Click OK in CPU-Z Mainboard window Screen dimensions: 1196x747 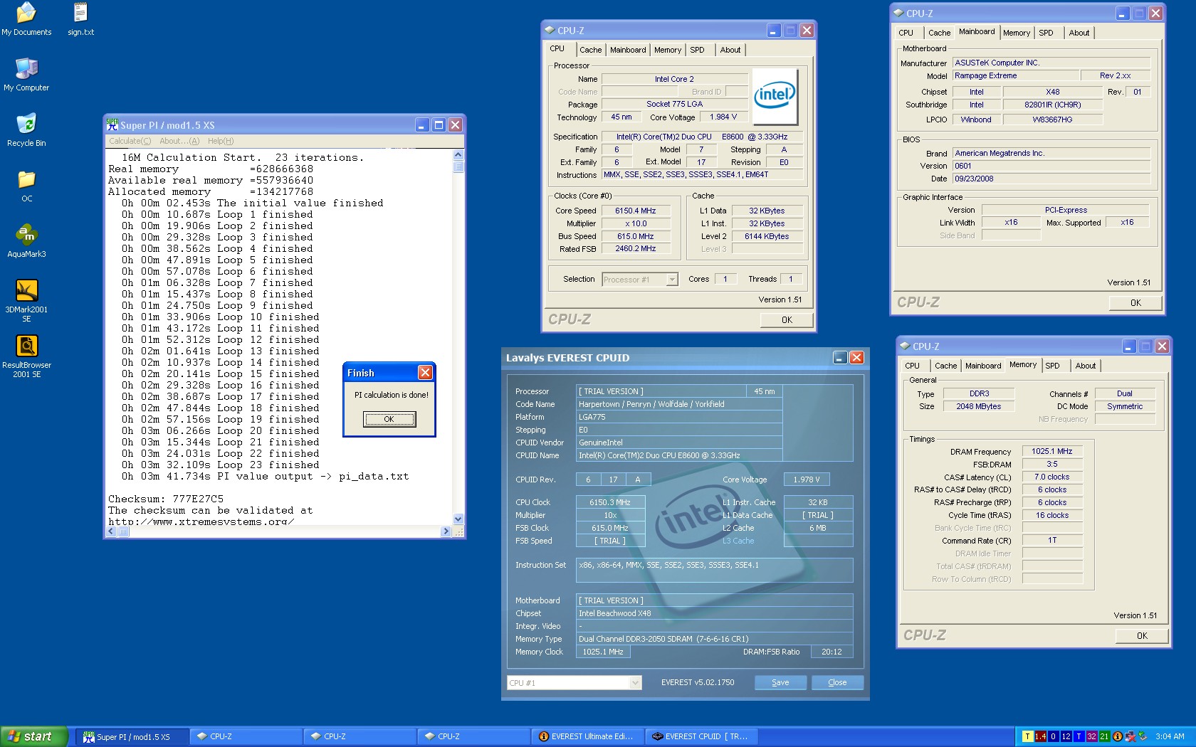(x=1135, y=303)
